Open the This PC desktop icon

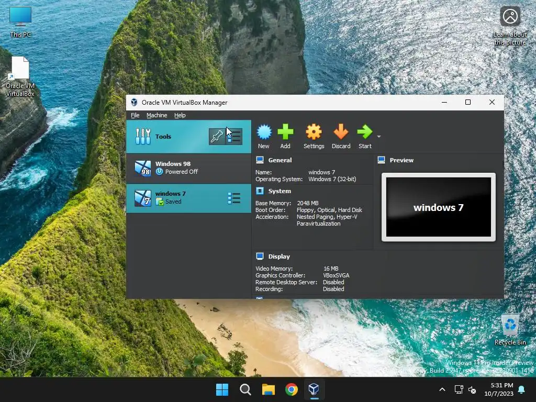click(20, 21)
